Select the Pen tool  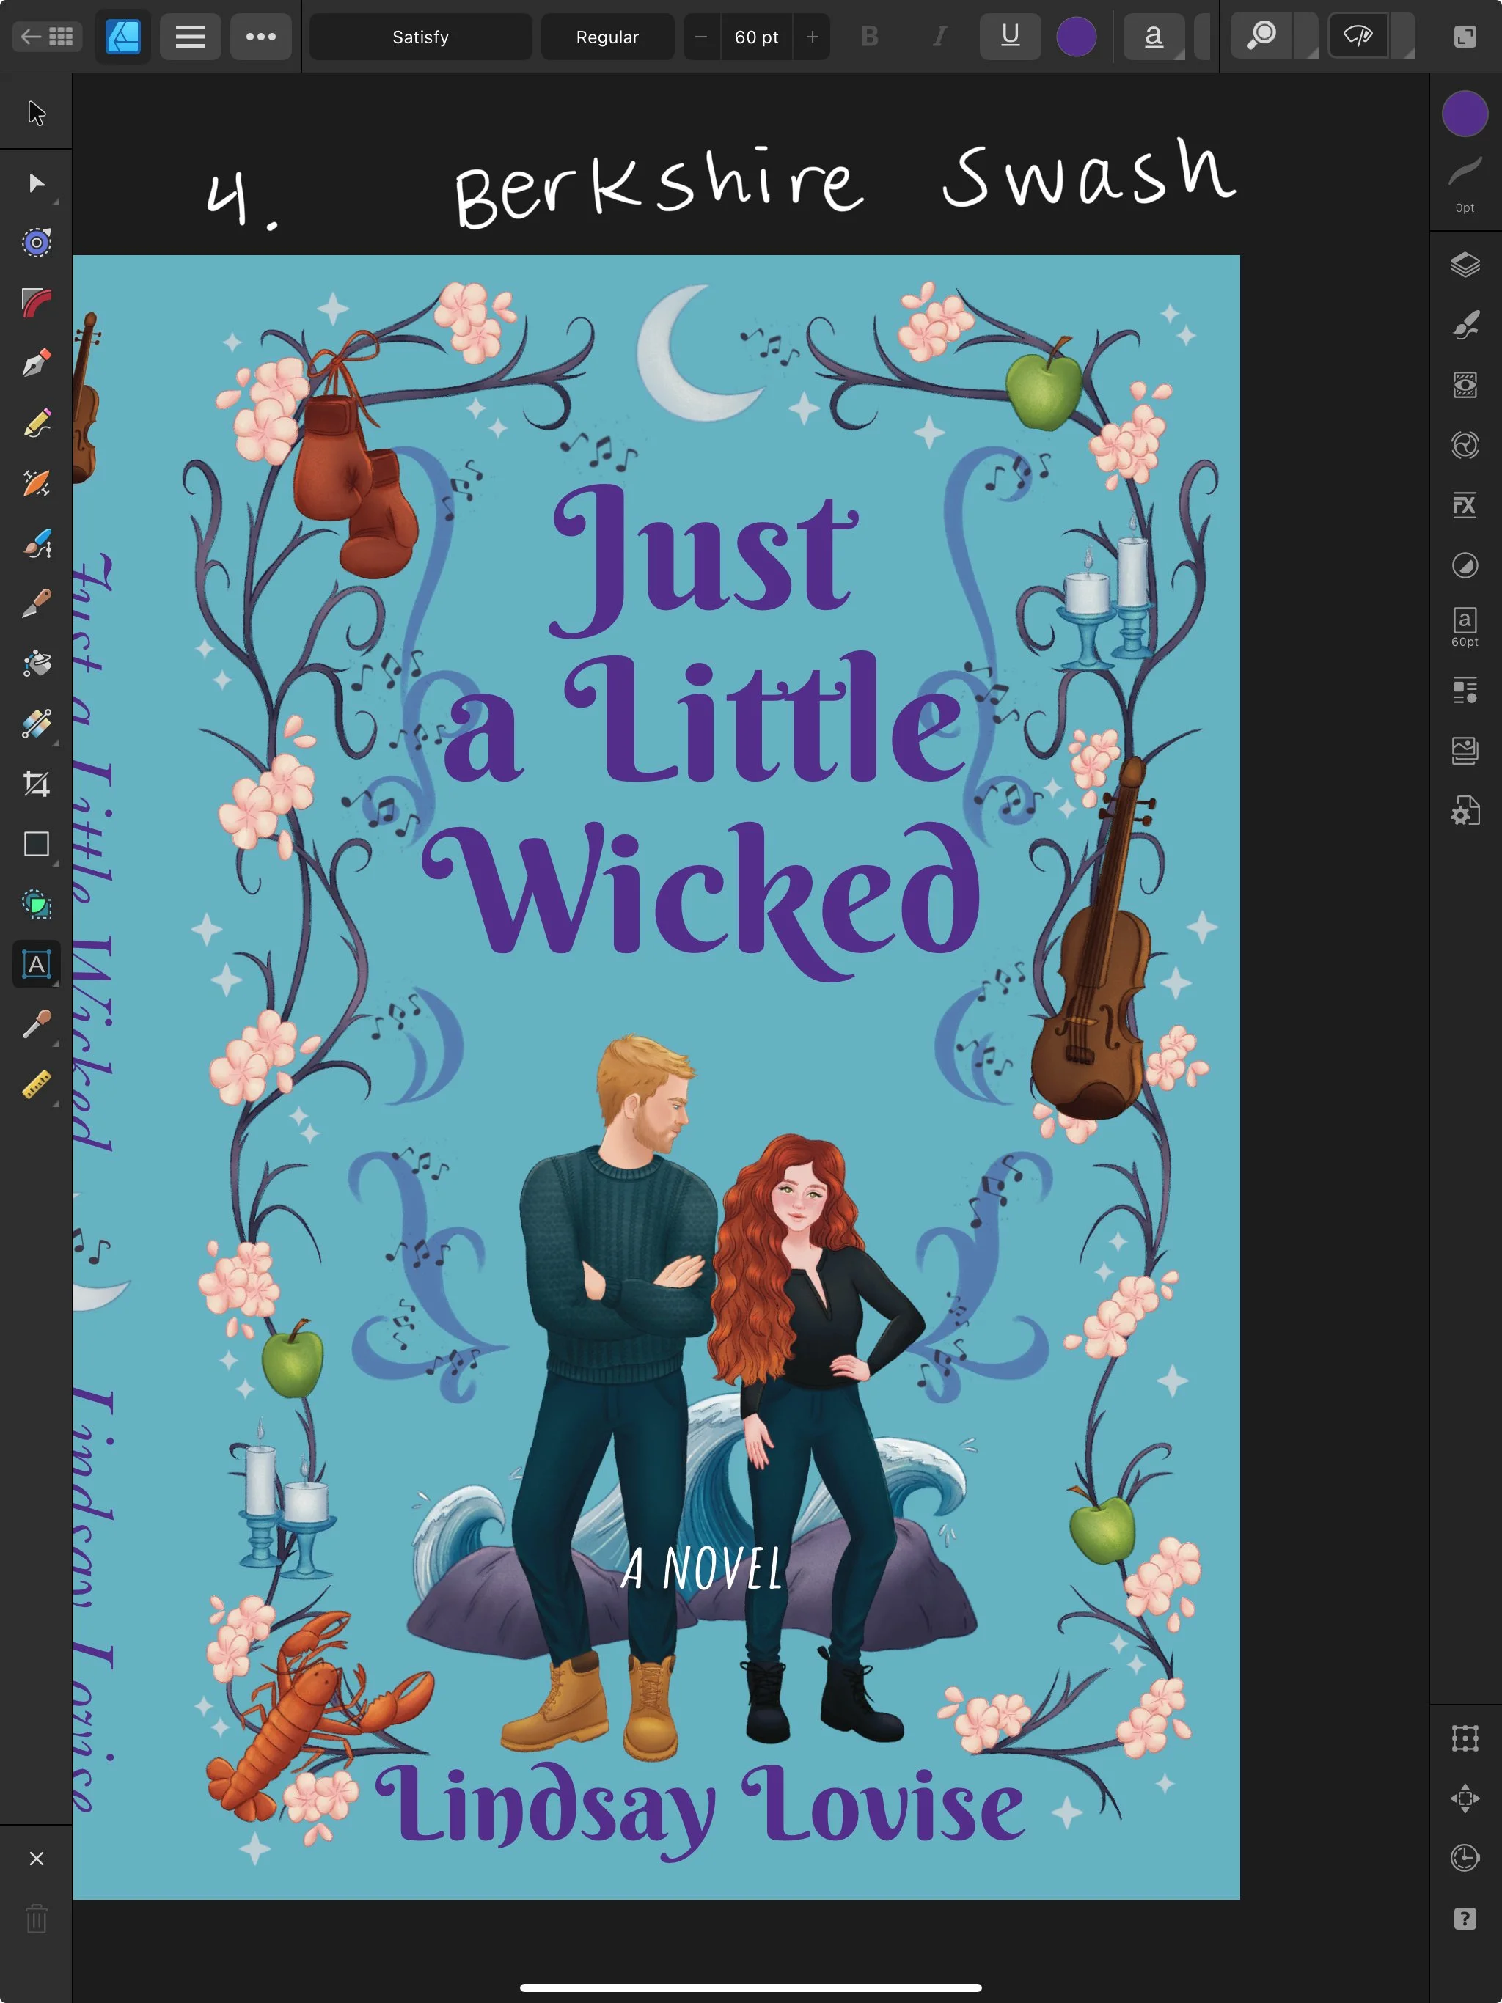point(36,363)
